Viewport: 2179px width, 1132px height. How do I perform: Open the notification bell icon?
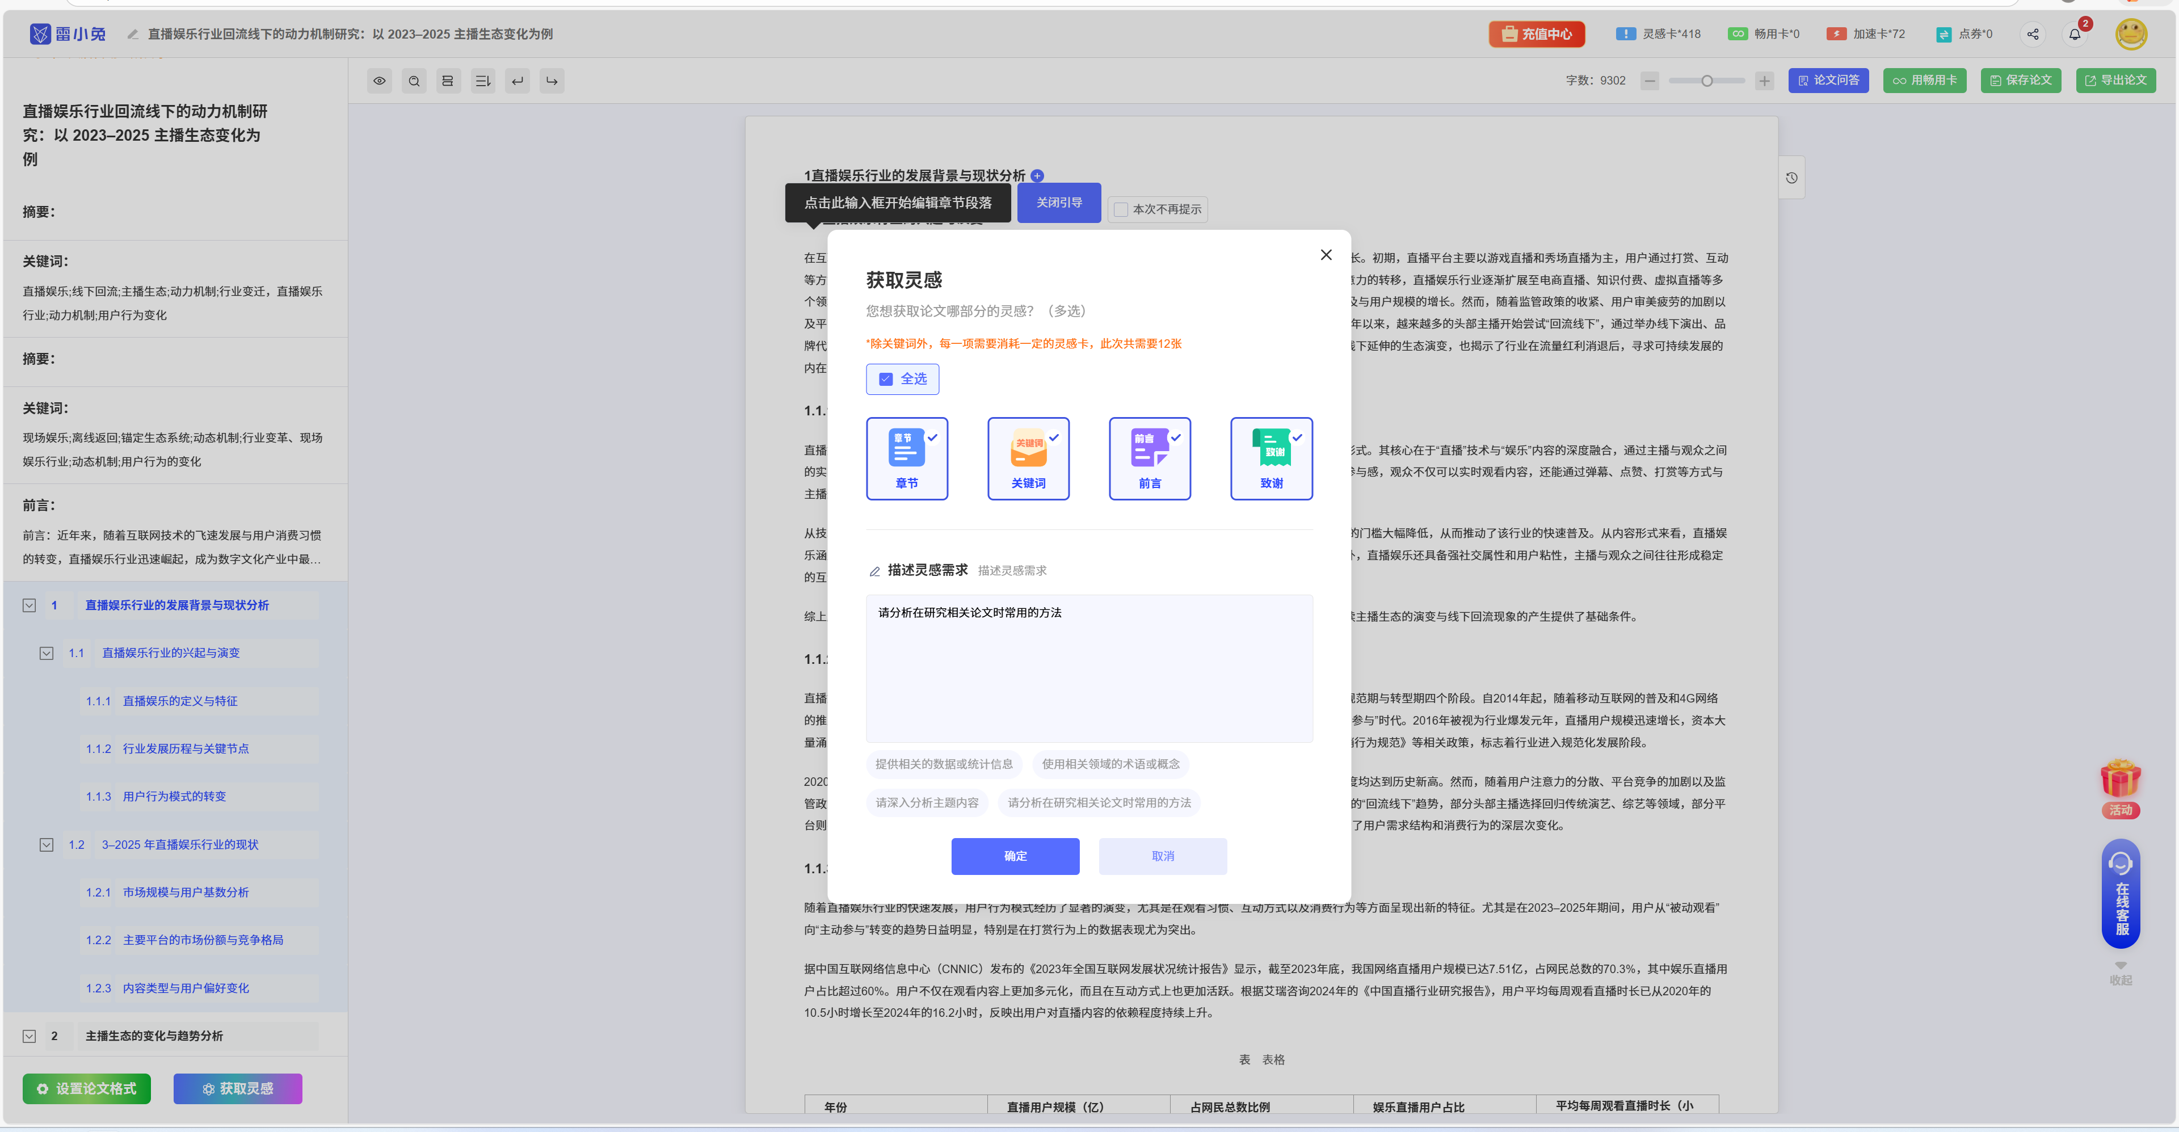[x=2074, y=35]
